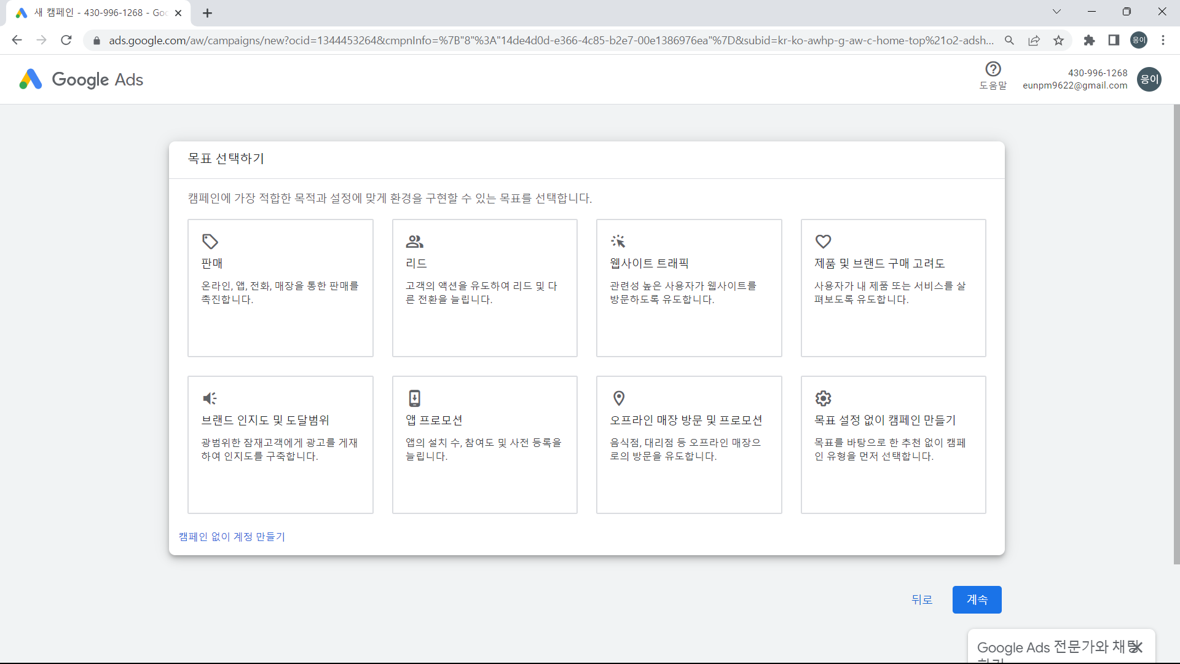Select the 오프라인 매장 방문 및 프로모션 icon
1180x664 pixels.
(x=618, y=398)
